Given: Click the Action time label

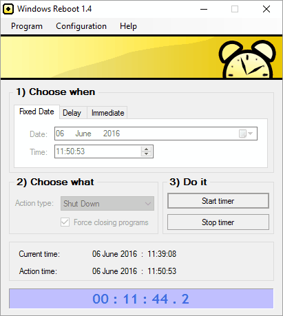Looking at the screenshot, I should click(x=38, y=271).
